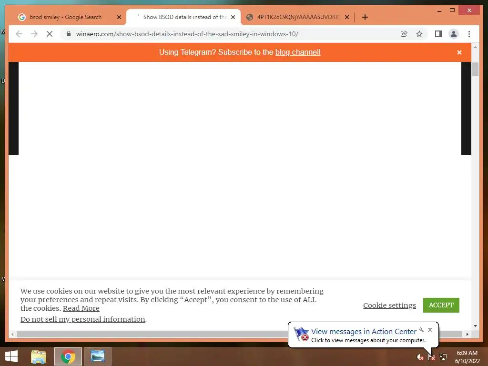Click the vertical scrollbar thumb

[x=475, y=69]
